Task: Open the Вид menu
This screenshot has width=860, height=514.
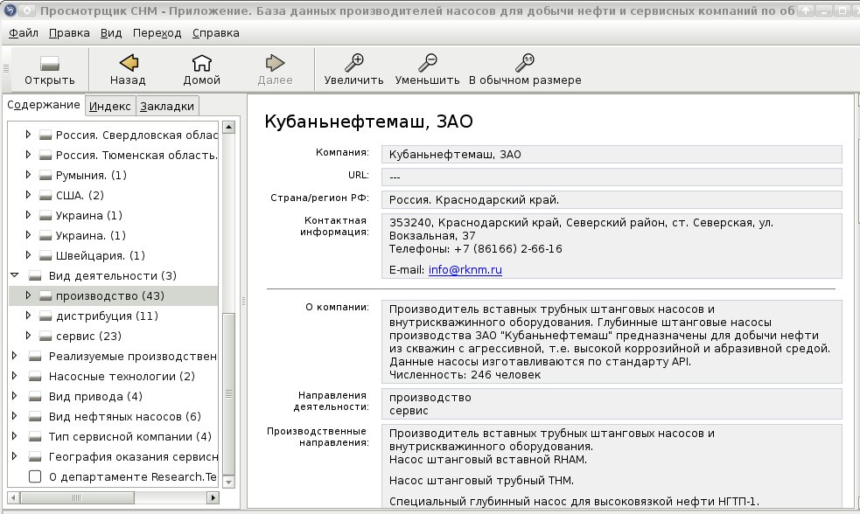Action: [x=111, y=33]
